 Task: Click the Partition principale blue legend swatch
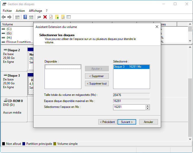click(x=24, y=144)
